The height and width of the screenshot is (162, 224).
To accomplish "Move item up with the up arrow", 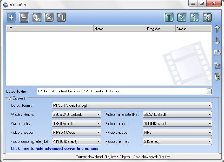I will click(217, 29).
